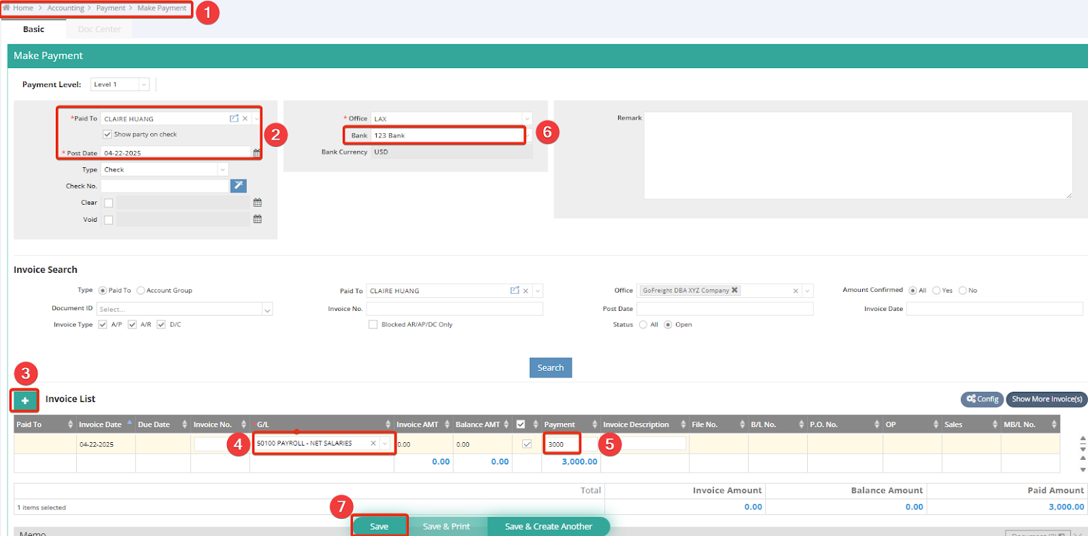Select the Account Group radio button
Viewport: 1088px width, 536px height.
(141, 290)
